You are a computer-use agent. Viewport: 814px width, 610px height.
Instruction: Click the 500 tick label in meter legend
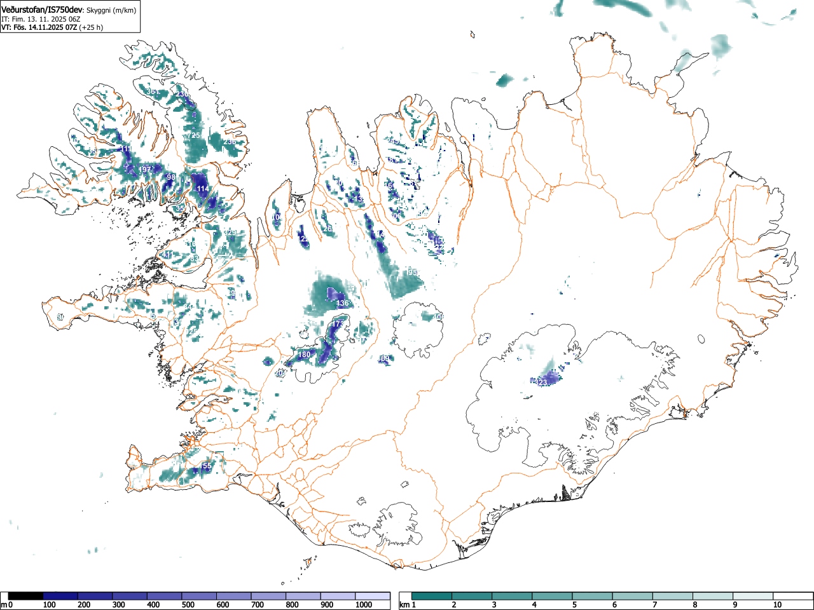(x=188, y=605)
